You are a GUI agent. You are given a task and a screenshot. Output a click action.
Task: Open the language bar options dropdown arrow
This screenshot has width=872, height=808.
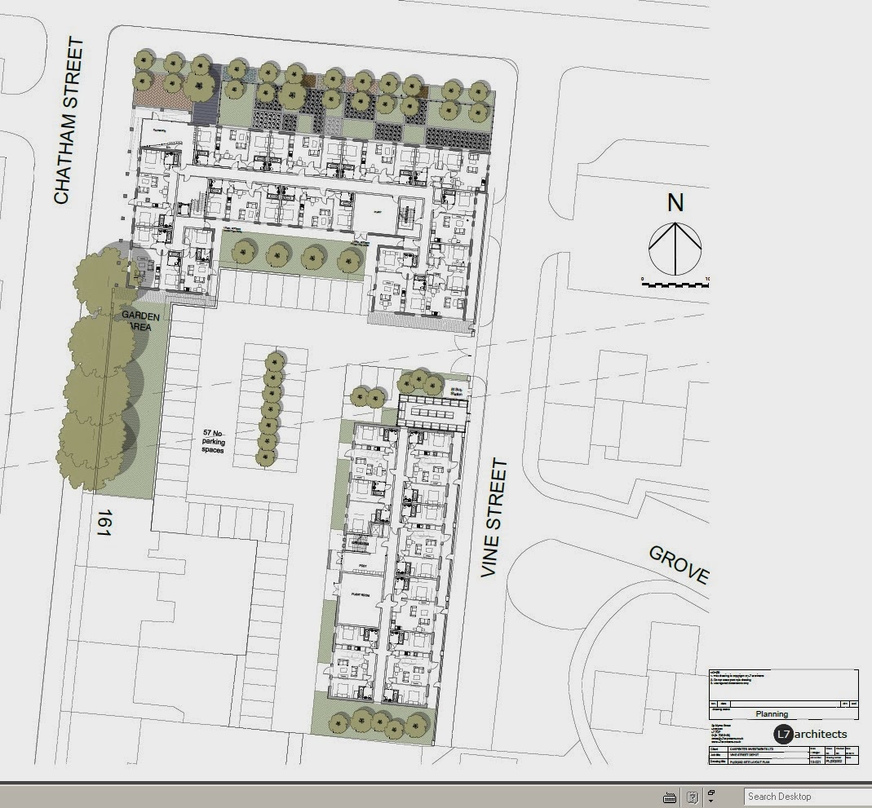pyautogui.click(x=710, y=801)
